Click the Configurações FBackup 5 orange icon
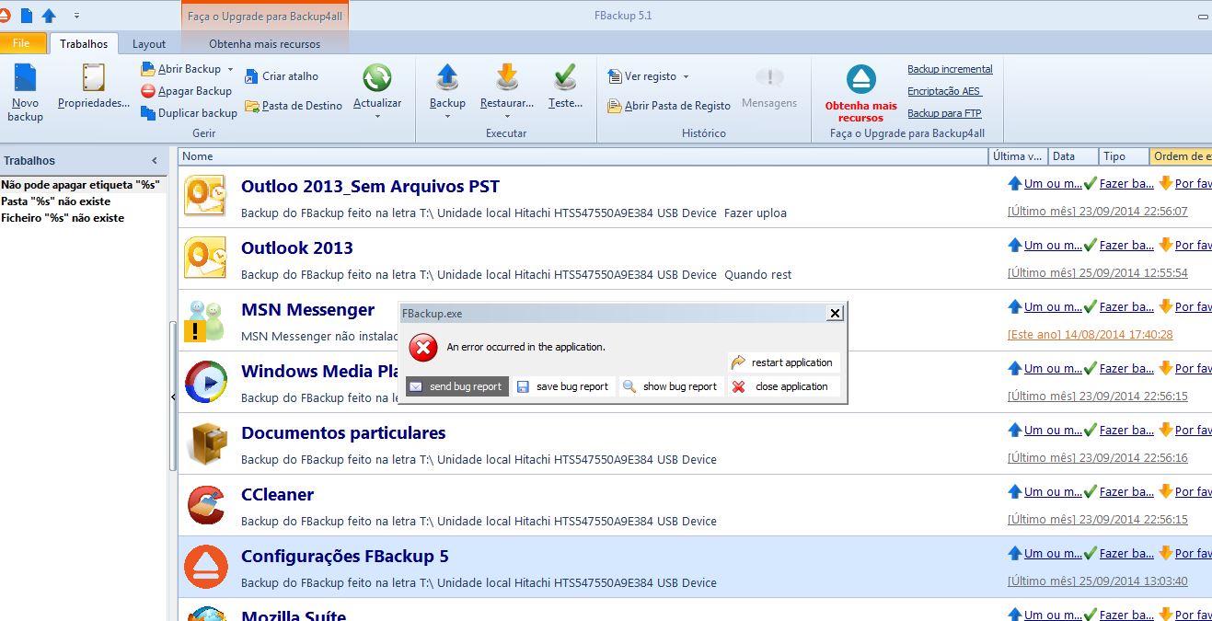 coord(205,566)
